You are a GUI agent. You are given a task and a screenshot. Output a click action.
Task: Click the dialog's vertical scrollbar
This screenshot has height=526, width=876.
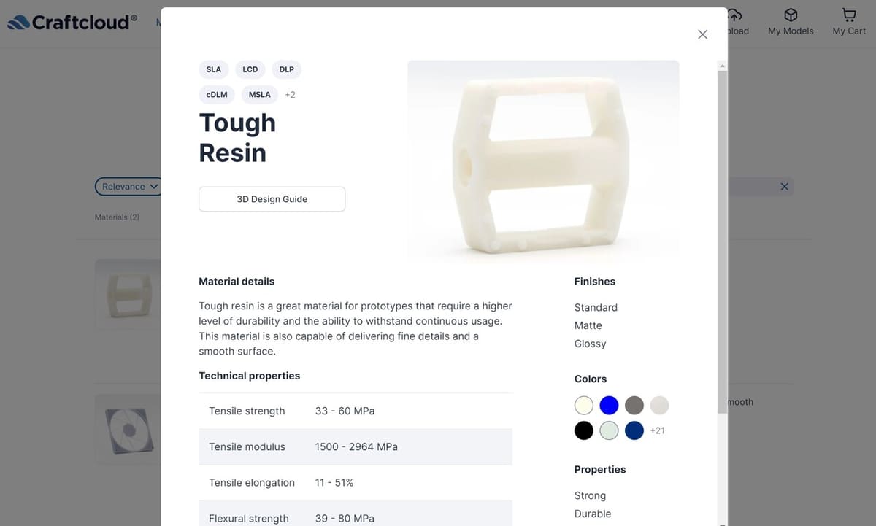(x=723, y=241)
